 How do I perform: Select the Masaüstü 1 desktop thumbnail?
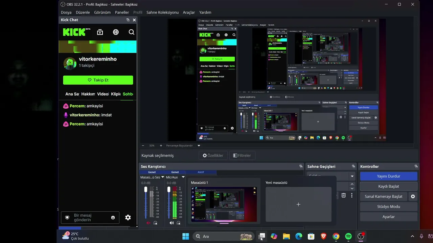pos(224,205)
